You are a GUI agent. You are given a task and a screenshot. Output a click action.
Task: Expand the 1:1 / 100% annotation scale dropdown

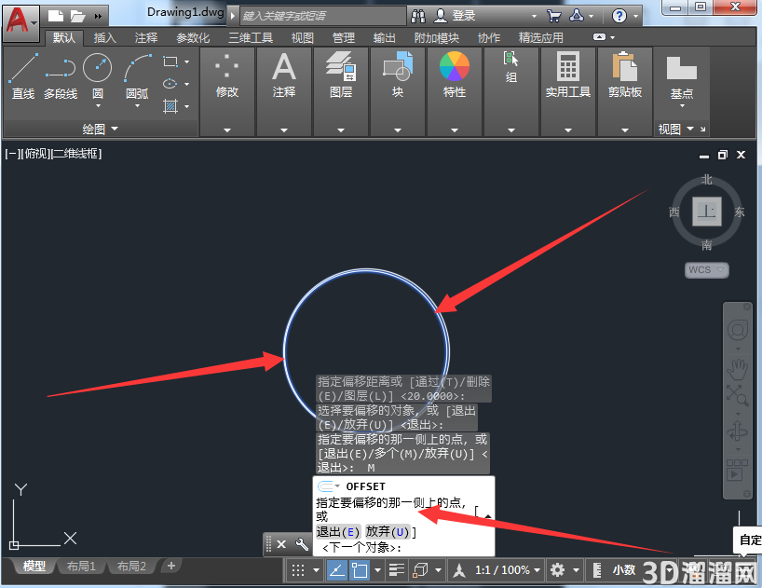[508, 569]
